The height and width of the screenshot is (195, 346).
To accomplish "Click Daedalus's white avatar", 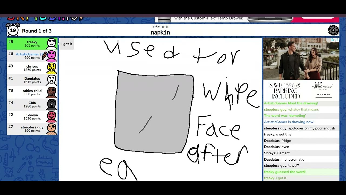I will pos(51,80).
